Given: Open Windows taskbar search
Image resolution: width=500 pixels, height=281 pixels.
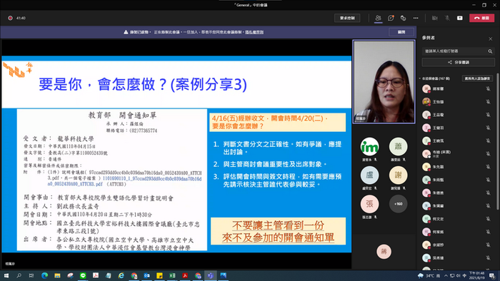Looking at the screenshot, I should 19,275.
